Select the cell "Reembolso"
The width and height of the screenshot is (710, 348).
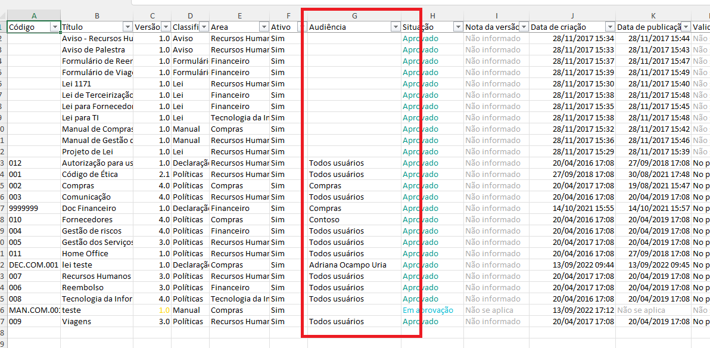pos(97,288)
